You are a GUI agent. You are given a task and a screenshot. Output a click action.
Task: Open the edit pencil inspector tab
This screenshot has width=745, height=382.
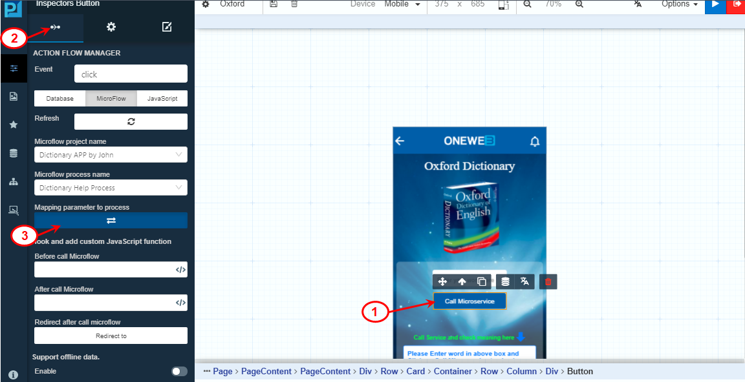(167, 28)
